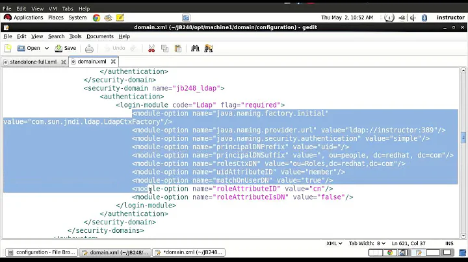Paste with the clipboard icon

(x=178, y=48)
